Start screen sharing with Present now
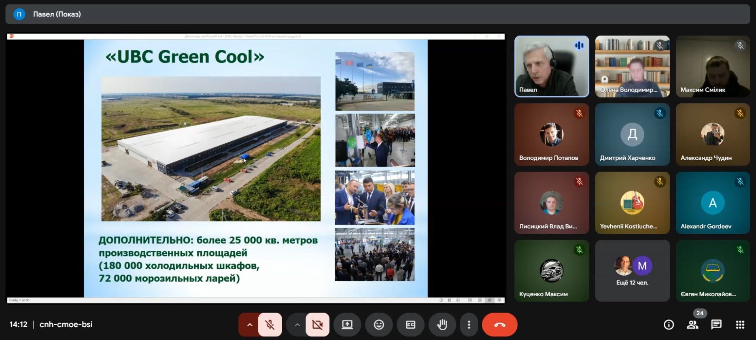Screen dimensions: 756x340 point(347,325)
